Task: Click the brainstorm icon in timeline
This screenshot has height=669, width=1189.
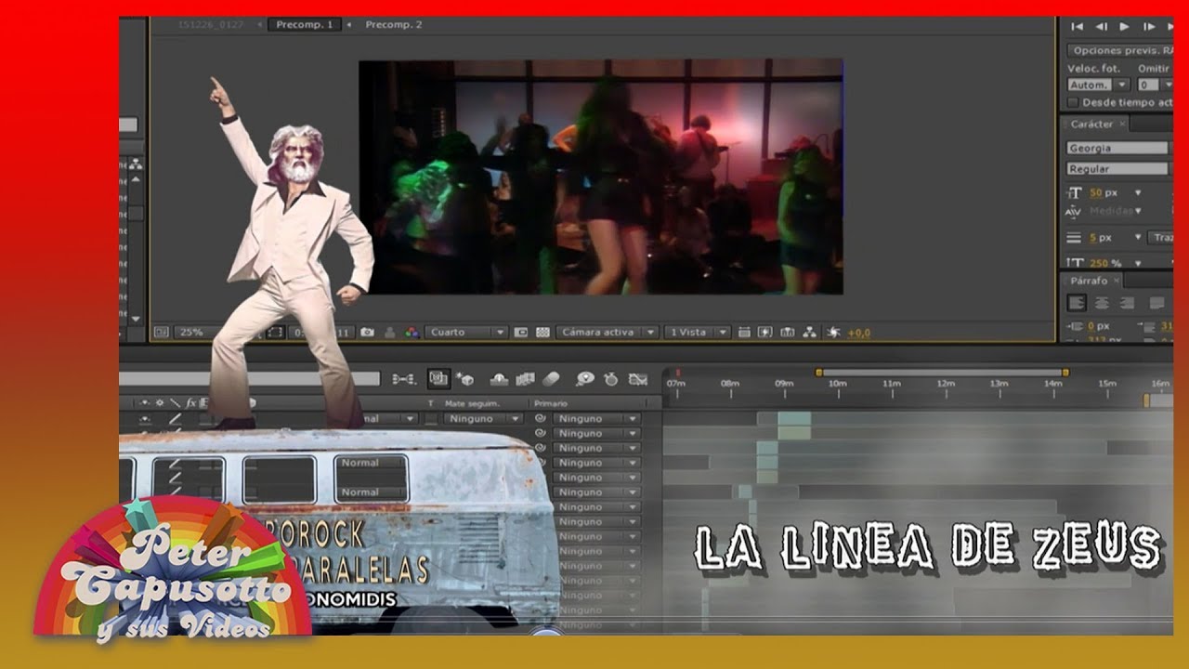Action: pyautogui.click(x=585, y=378)
